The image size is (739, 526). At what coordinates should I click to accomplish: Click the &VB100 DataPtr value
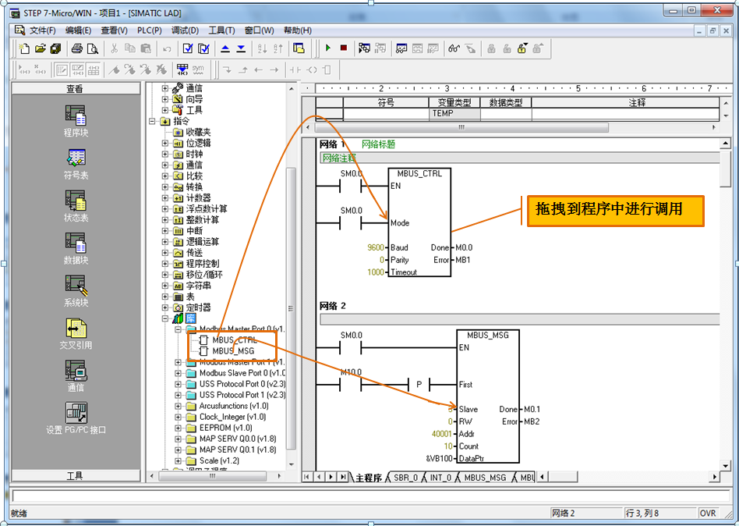pos(439,458)
